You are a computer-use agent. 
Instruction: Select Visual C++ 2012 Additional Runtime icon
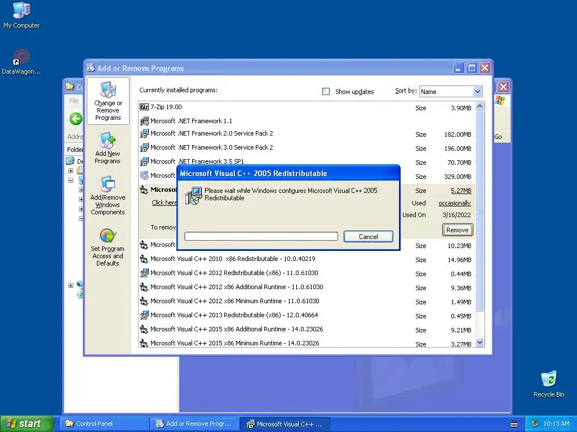tap(144, 287)
